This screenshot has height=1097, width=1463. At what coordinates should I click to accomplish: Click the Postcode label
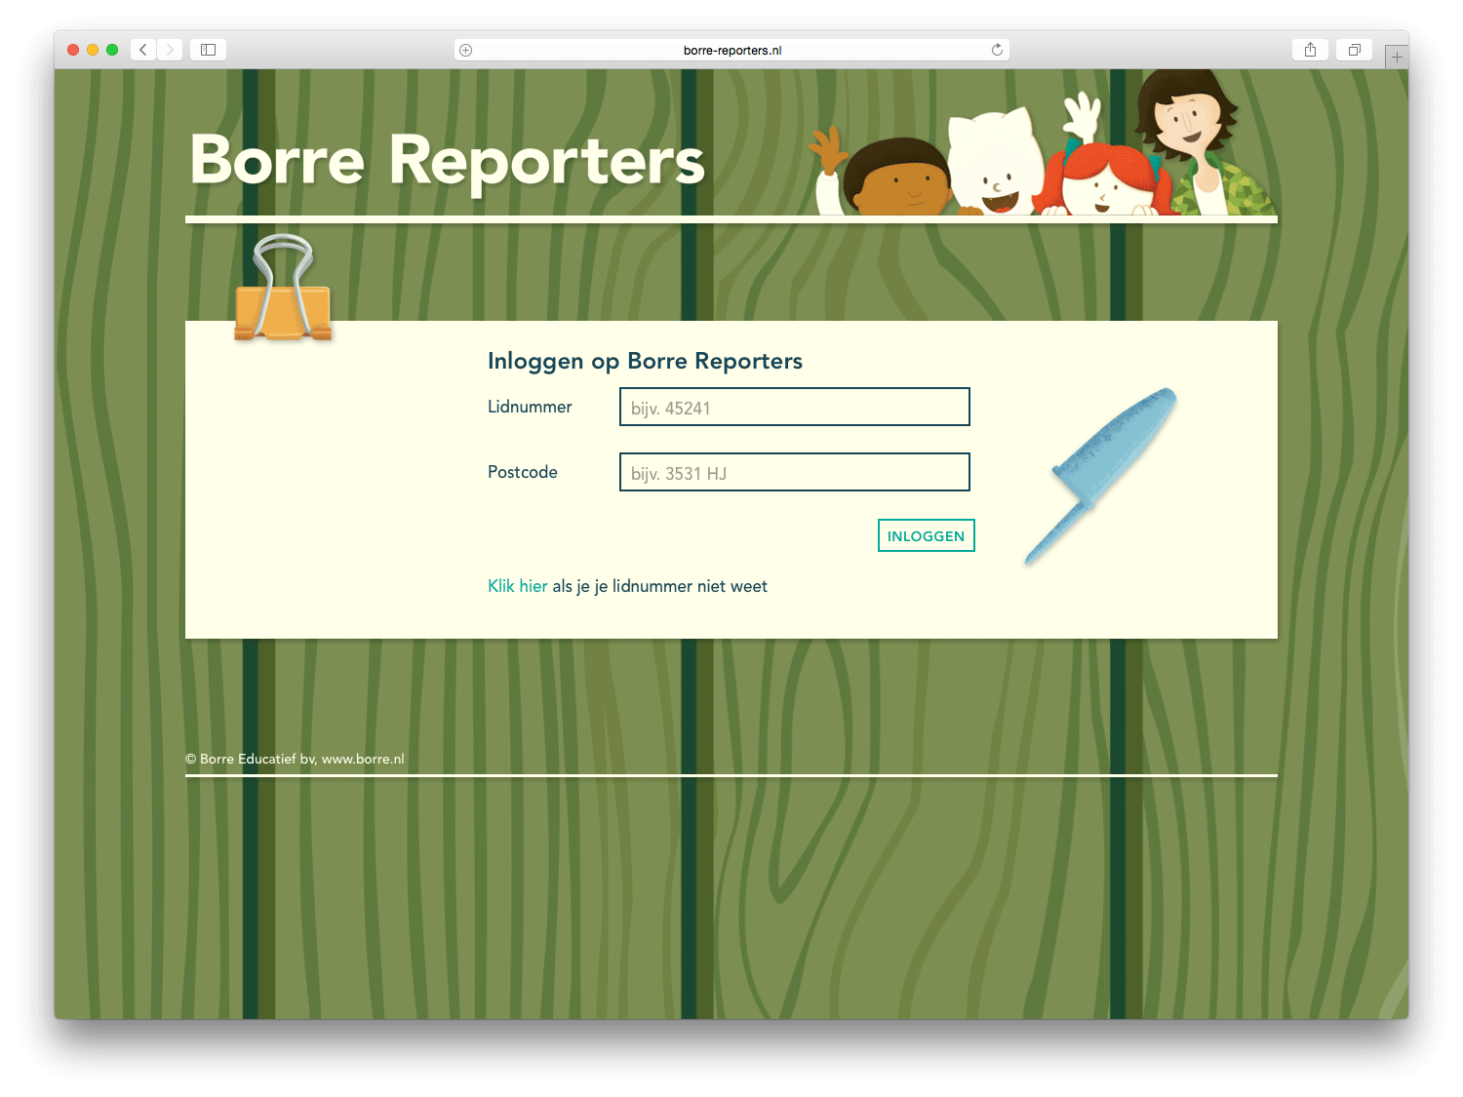(523, 472)
